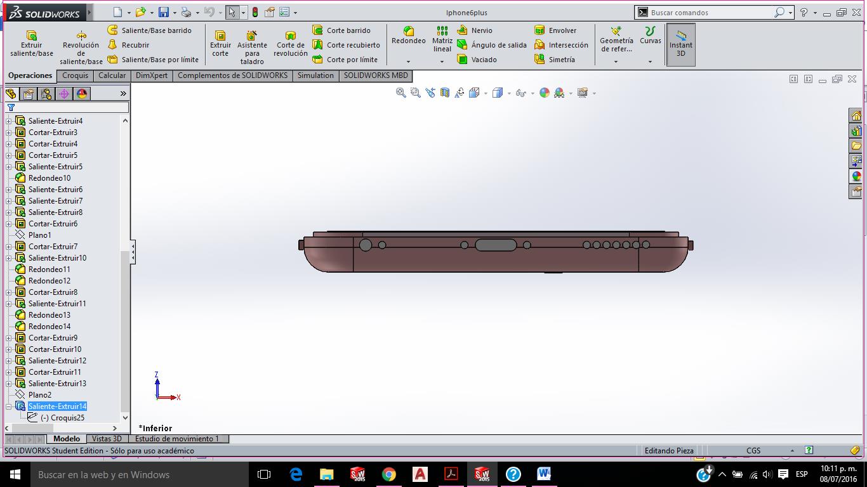
Task: Open the Vistas 3D bottom tab
Action: (x=107, y=439)
